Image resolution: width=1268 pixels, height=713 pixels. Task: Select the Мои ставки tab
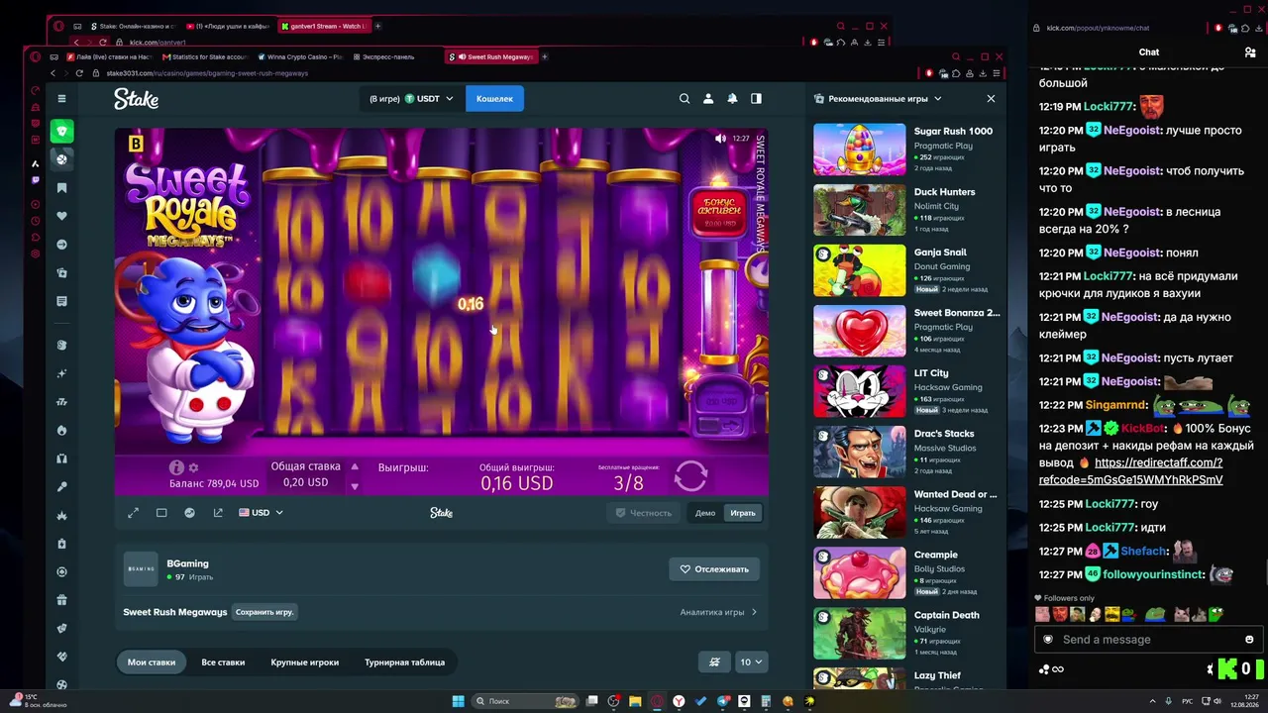[152, 662]
